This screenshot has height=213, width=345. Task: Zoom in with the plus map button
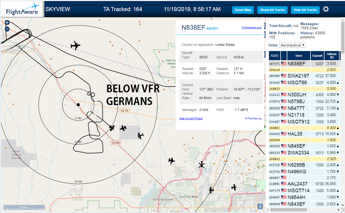7,23
